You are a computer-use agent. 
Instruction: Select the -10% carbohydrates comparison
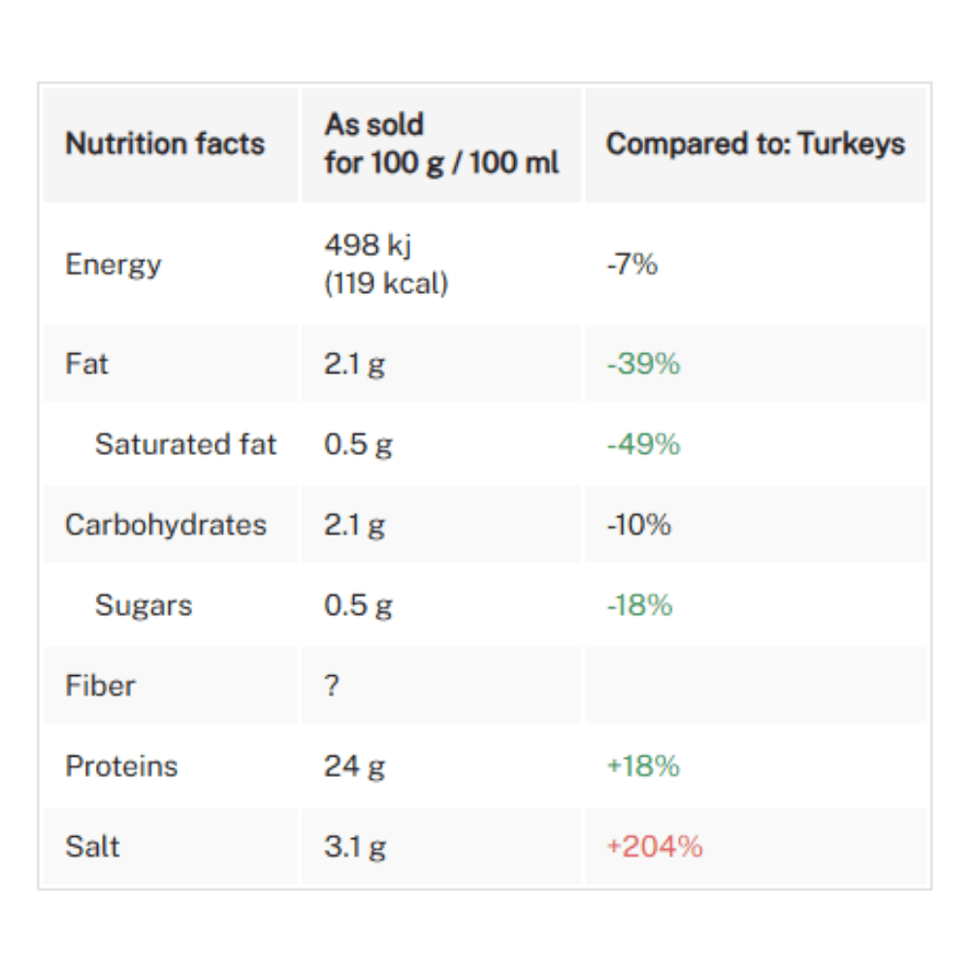coord(638,525)
